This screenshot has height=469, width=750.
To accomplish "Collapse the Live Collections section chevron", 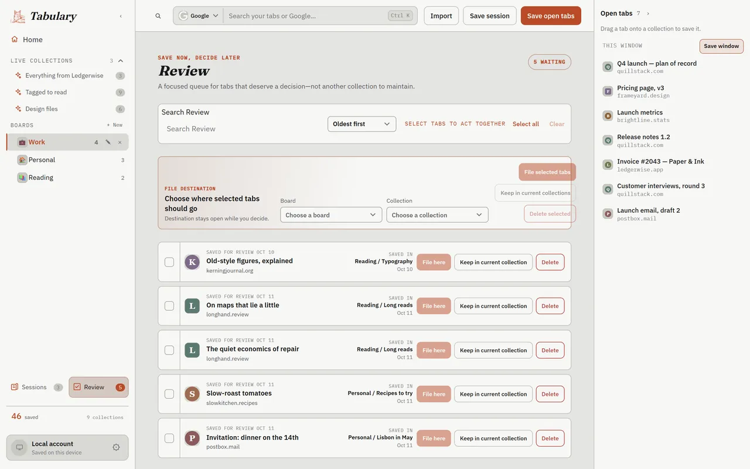I will [x=121, y=60].
